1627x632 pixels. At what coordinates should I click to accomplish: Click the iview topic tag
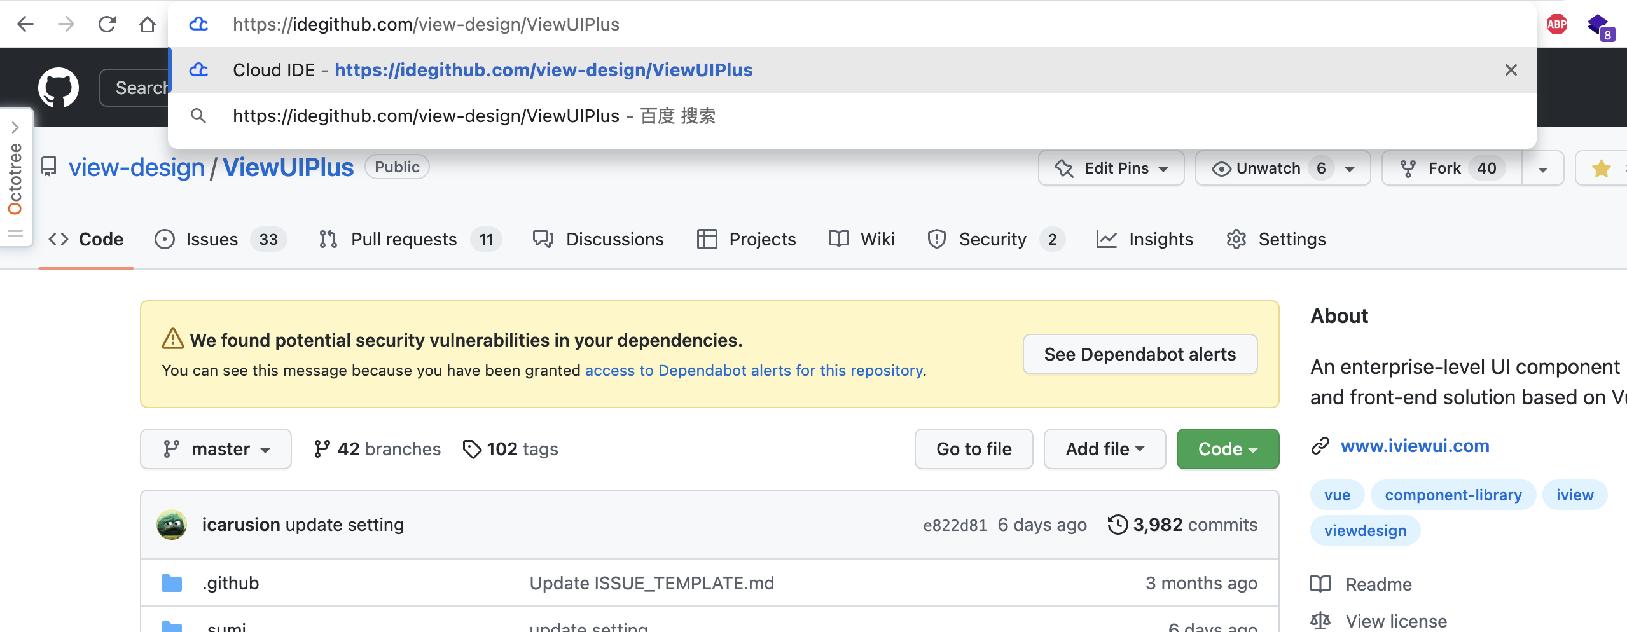point(1575,495)
